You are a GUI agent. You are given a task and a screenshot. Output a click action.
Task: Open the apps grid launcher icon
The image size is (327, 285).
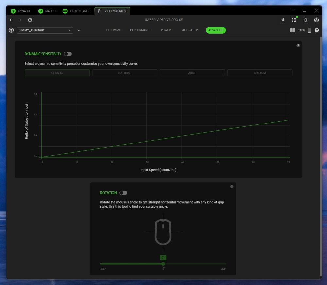click(x=294, y=20)
